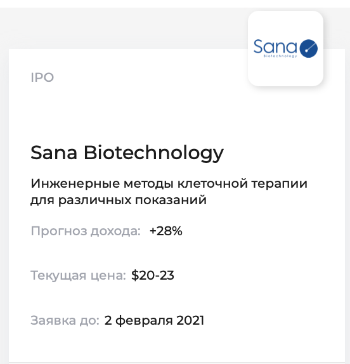Click the word февраля in the deadline

[144, 320]
